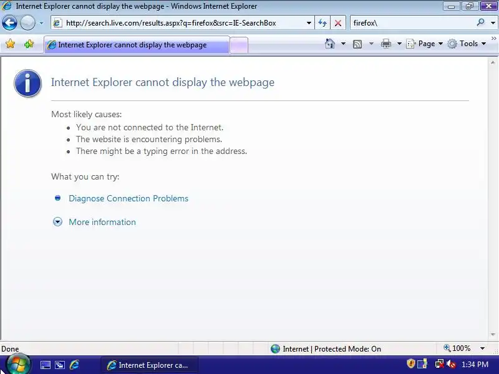Click Switch between windows quick launch icon
The image size is (499, 374).
(60, 365)
